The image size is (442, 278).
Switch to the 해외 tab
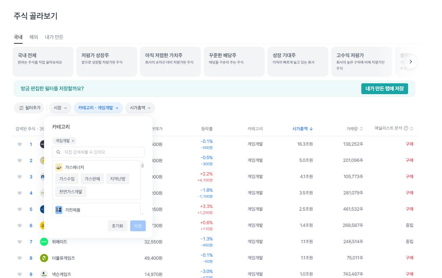(34, 37)
